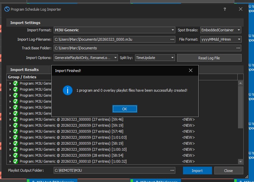Screen dimensions: 254x182
Task: Expand the program entry lasting 57:48
Action: (10, 131)
